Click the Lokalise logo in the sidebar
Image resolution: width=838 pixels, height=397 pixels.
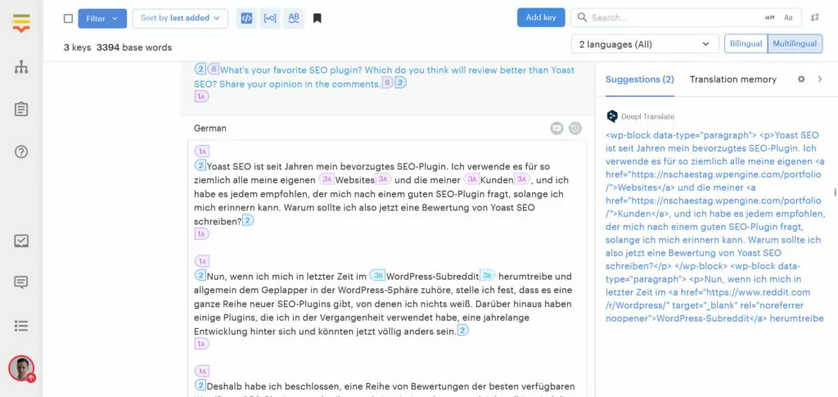[x=21, y=24]
